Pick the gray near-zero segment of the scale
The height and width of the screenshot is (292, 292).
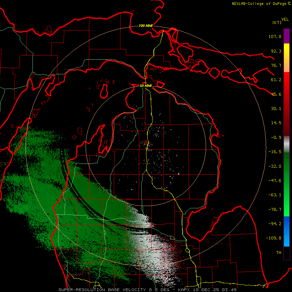tap(286, 144)
